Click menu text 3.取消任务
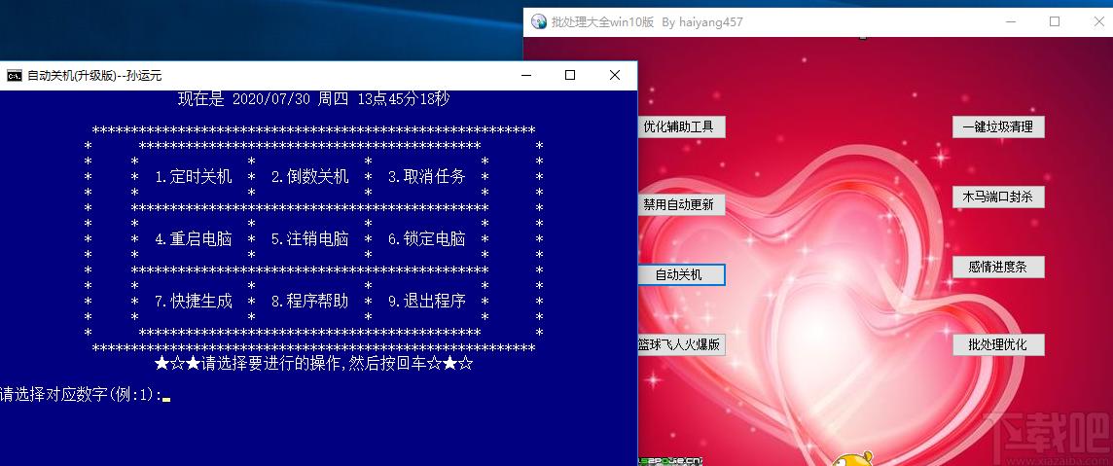1113x466 pixels. pyautogui.click(x=426, y=177)
